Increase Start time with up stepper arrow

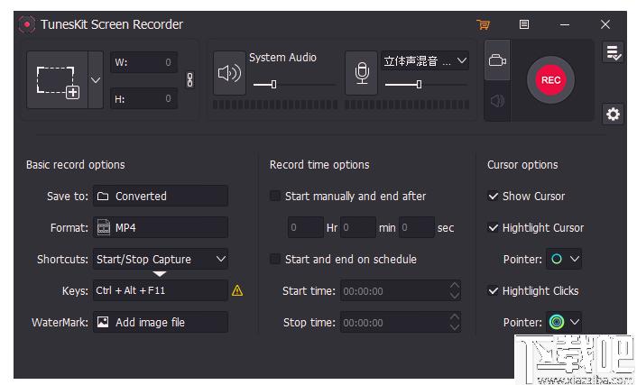[x=455, y=286]
